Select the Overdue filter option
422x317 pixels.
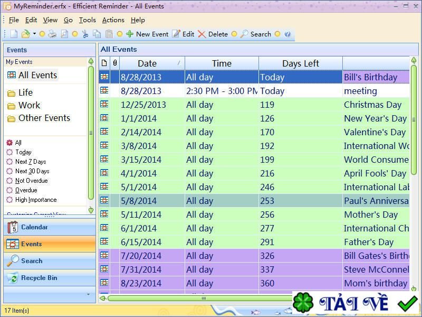[x=22, y=190]
